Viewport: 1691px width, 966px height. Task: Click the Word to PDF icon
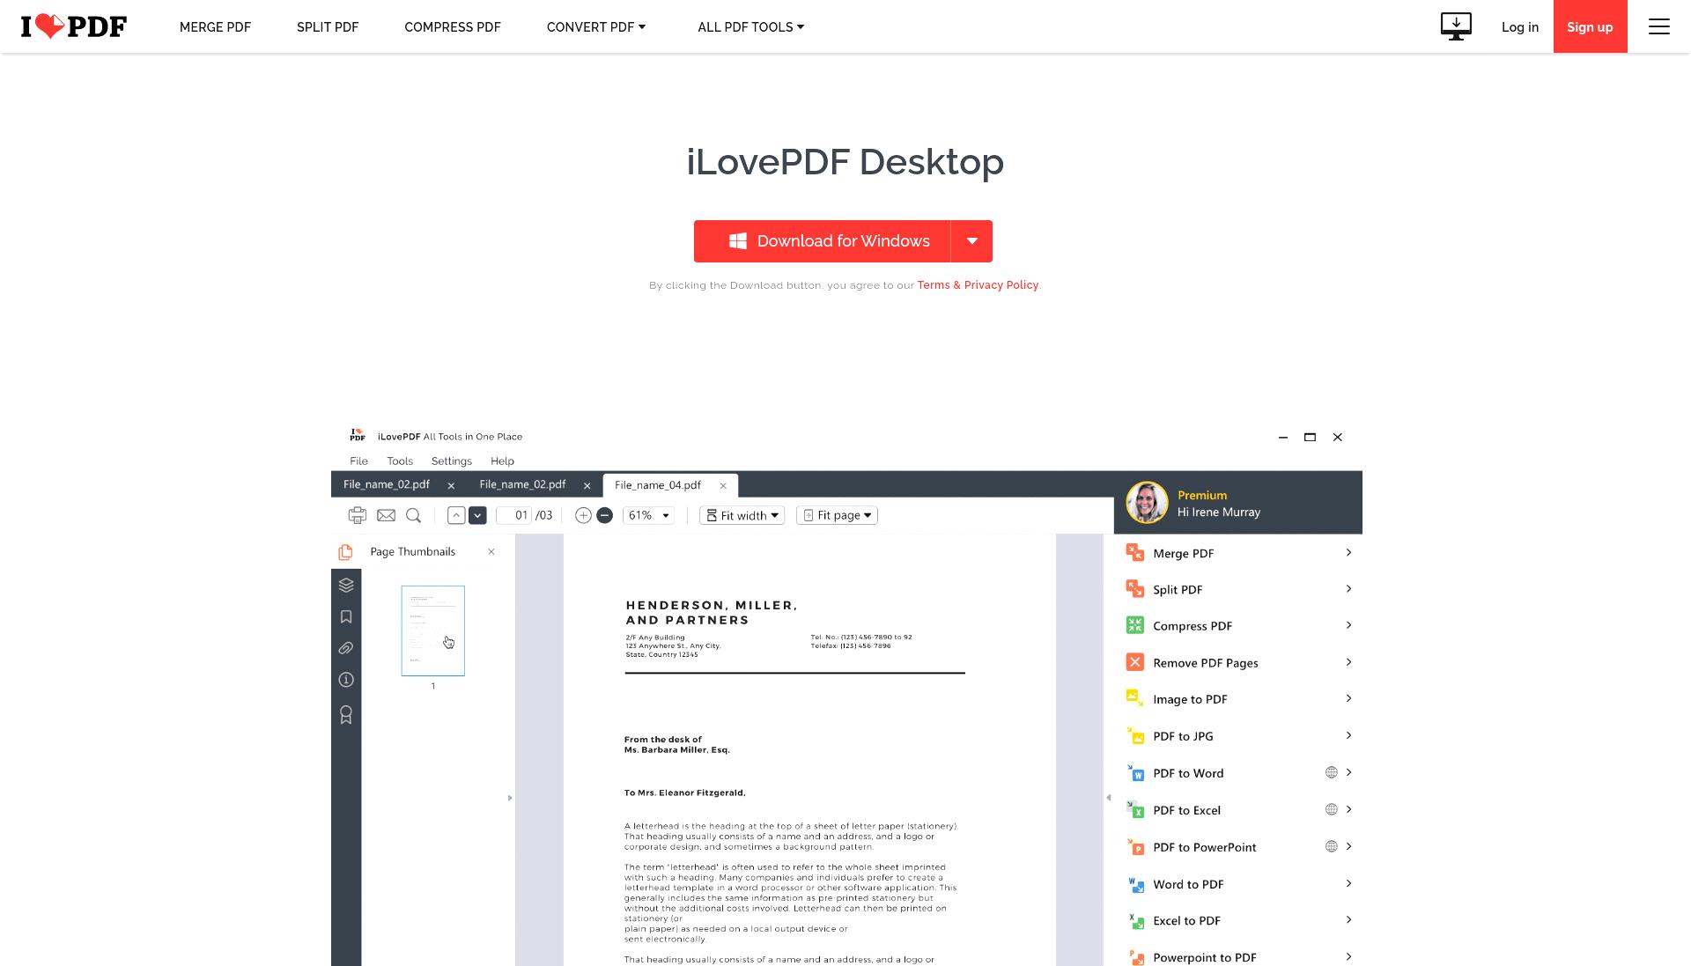pos(1135,884)
